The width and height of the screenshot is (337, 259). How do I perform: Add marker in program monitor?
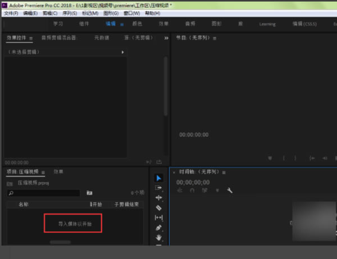coord(270,158)
